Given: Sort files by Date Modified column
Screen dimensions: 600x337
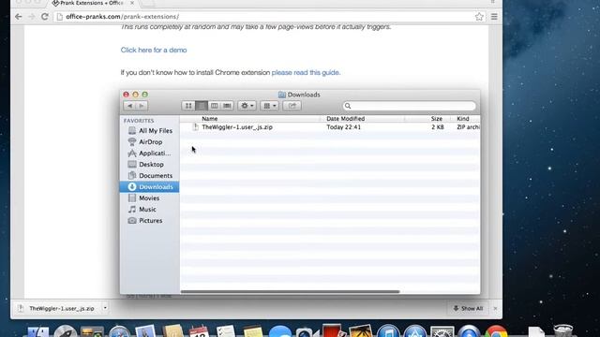Looking at the screenshot, I should click(x=346, y=119).
